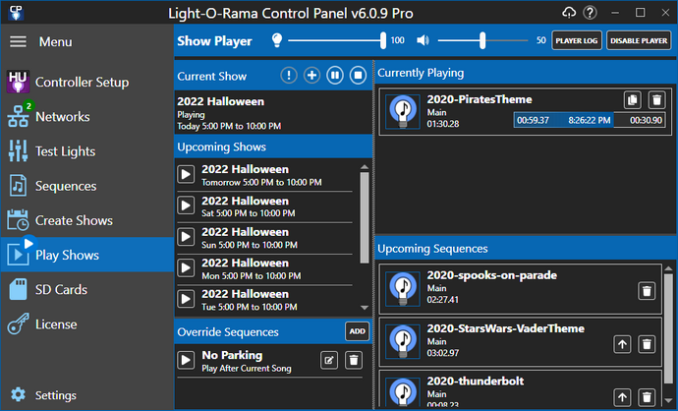Open License in sidebar

(x=86, y=324)
